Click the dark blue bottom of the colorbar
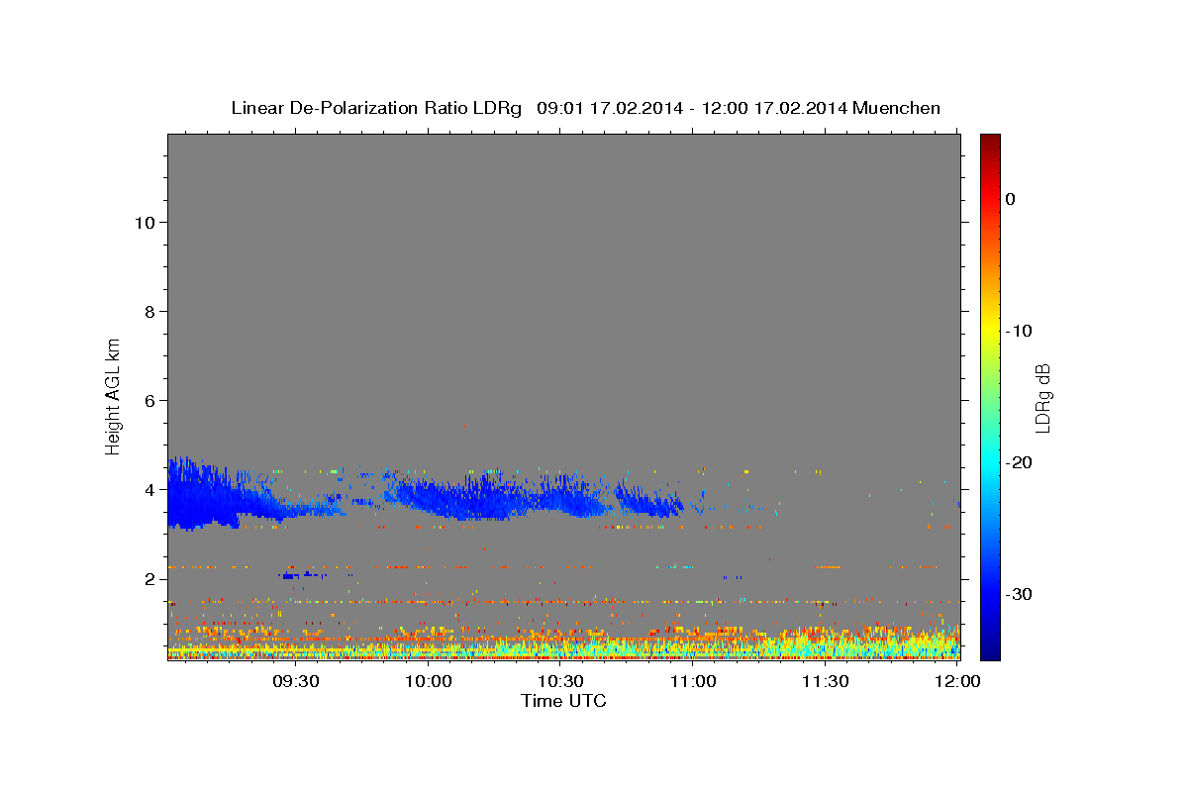 point(990,648)
